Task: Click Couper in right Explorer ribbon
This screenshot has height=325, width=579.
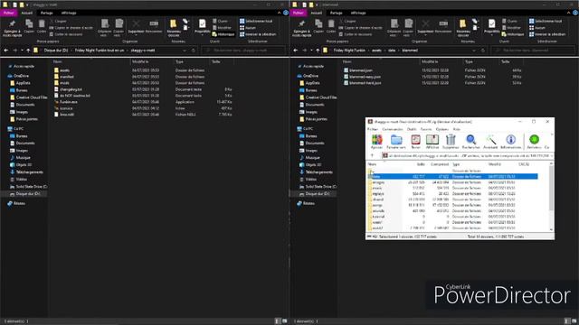Action: click(346, 21)
